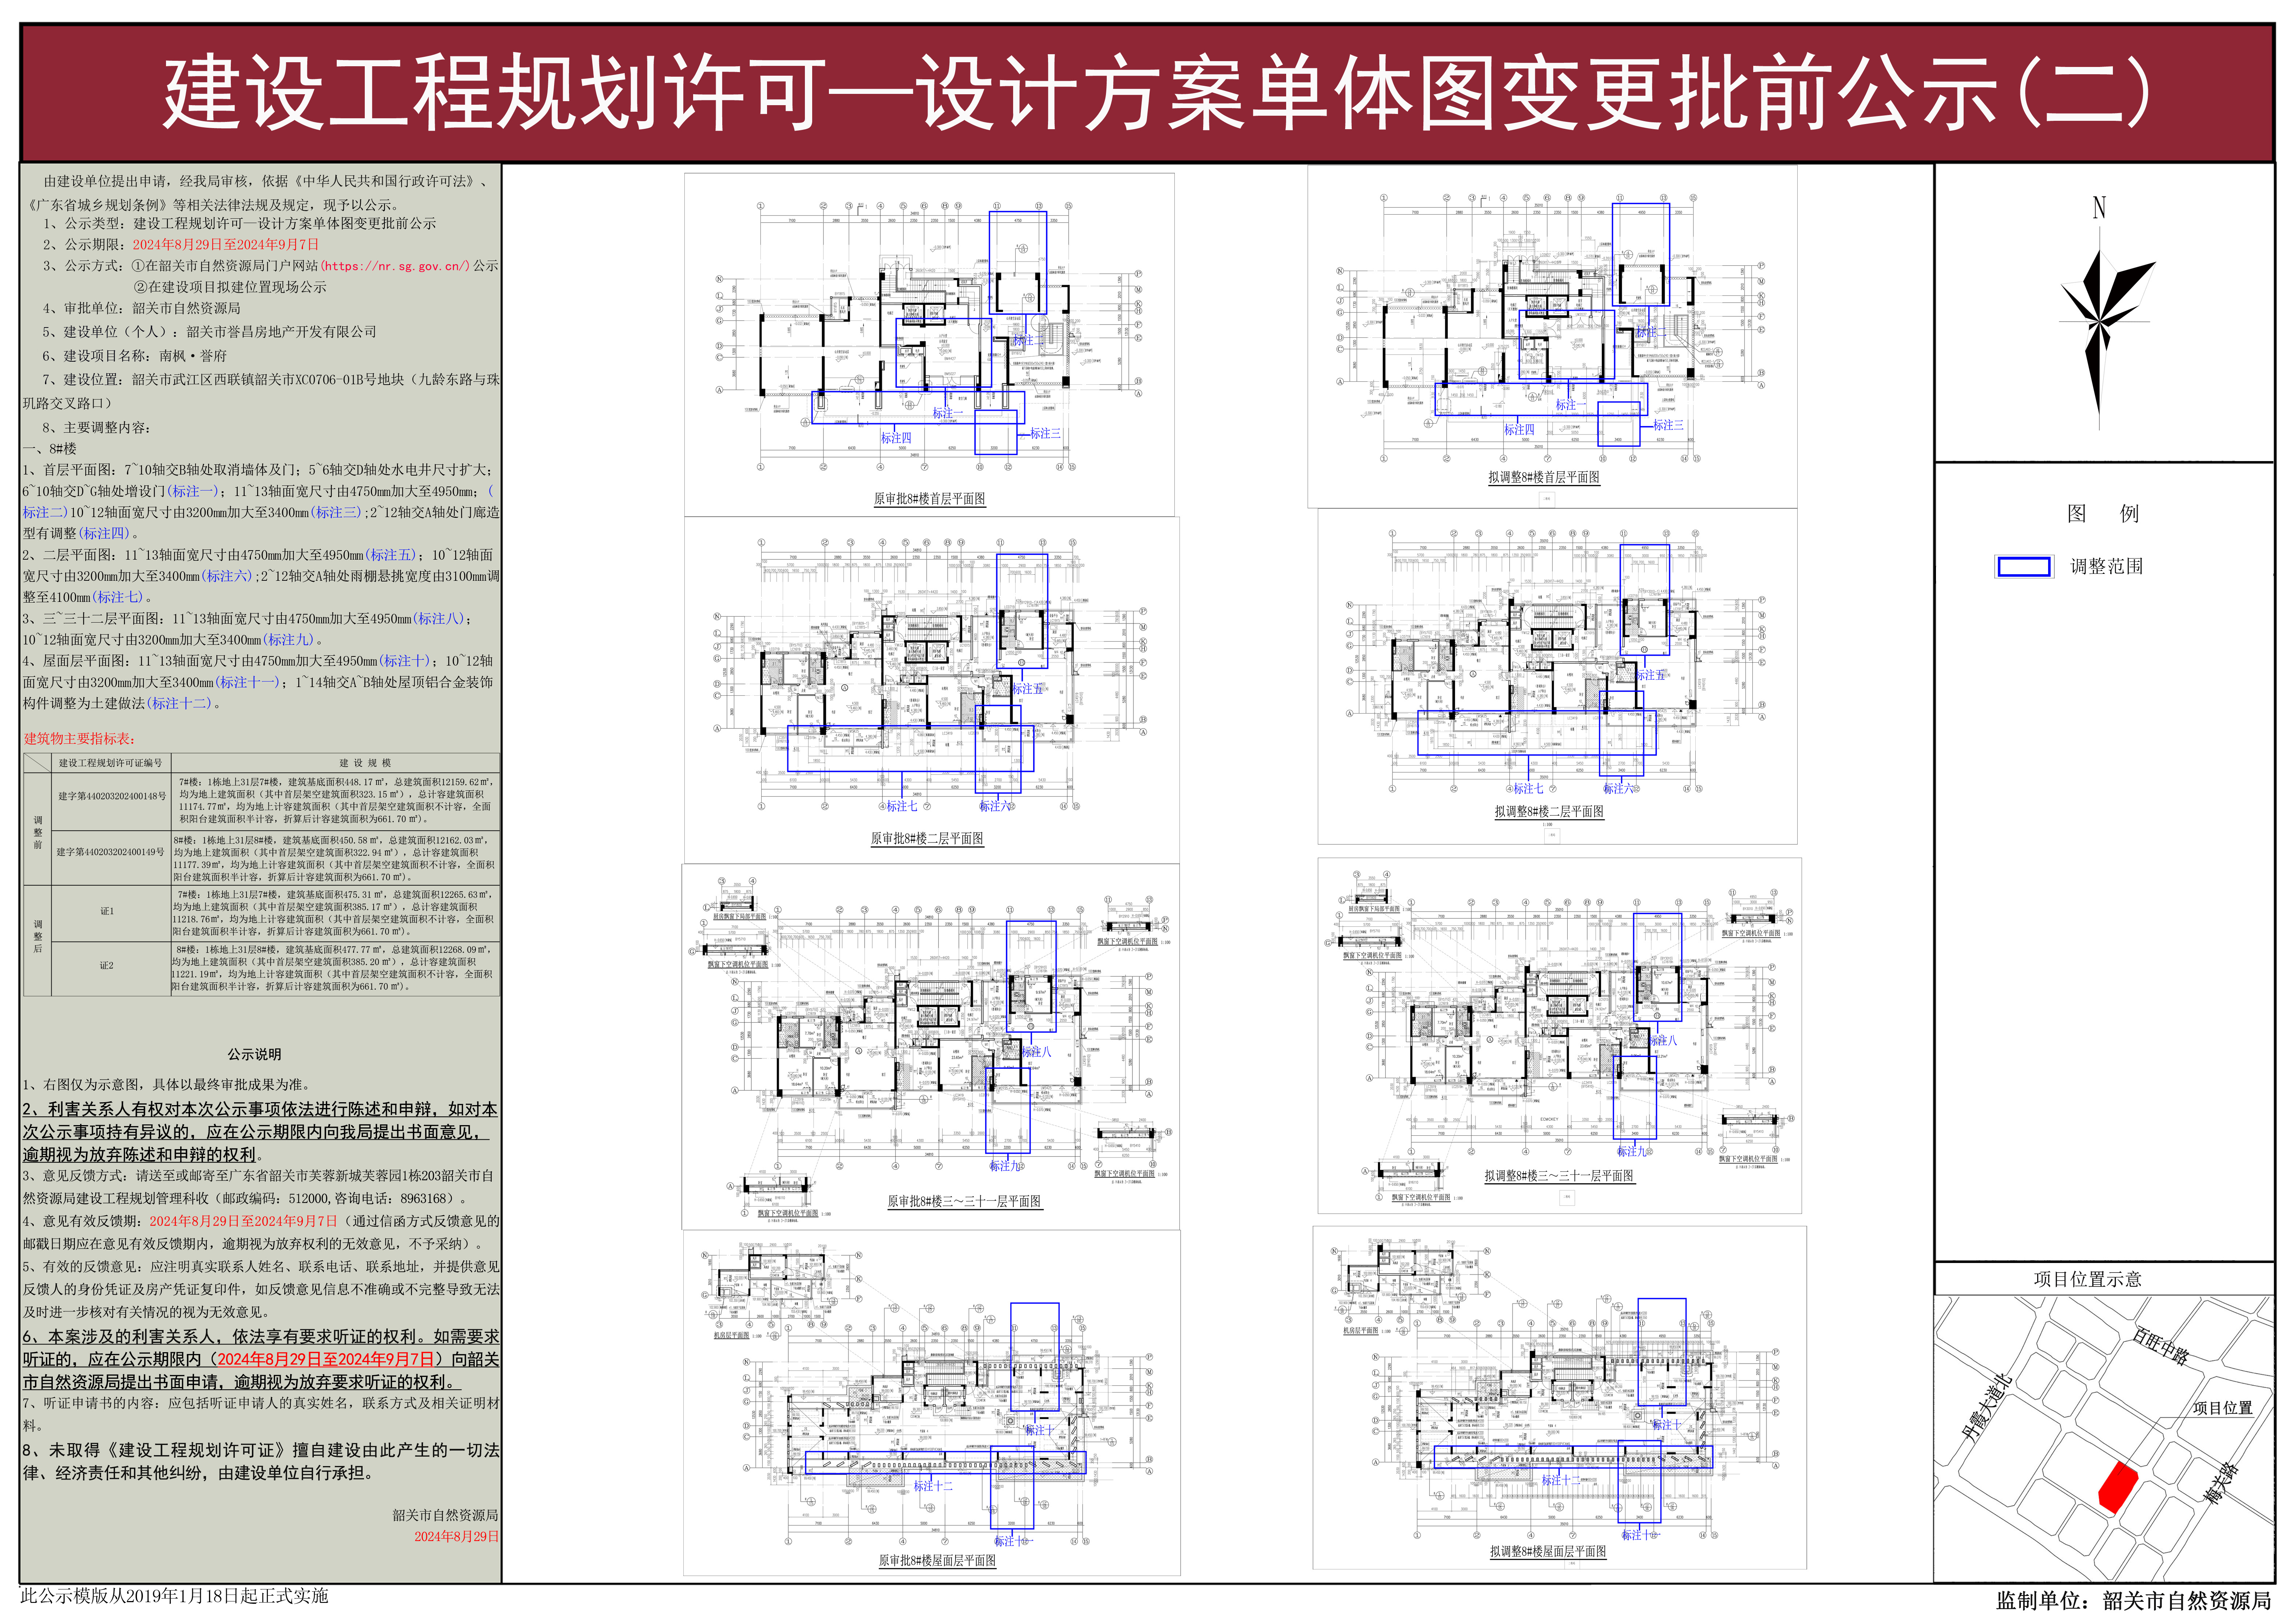Click the red 公示期限 date range text
This screenshot has width=2296, height=1624.
click(226, 244)
